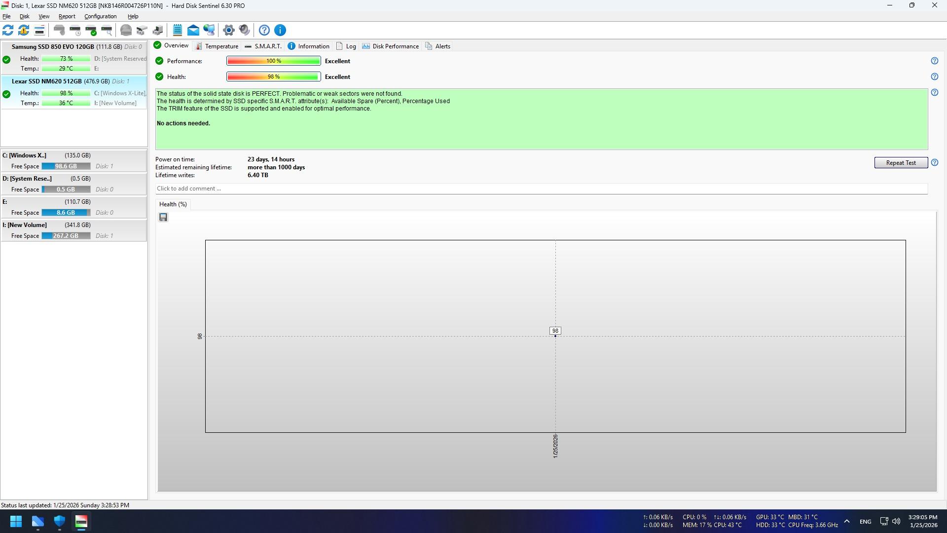Image resolution: width=947 pixels, height=533 pixels.
Task: Click the save graph floppy icon
Action: [x=163, y=217]
